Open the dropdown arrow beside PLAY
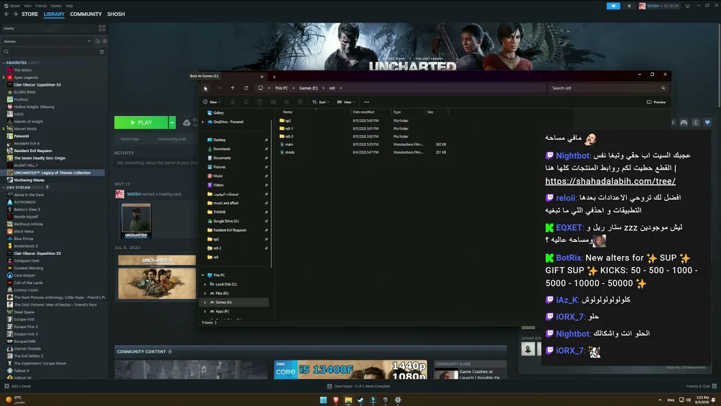Image resolution: width=721 pixels, height=406 pixels. click(172, 122)
